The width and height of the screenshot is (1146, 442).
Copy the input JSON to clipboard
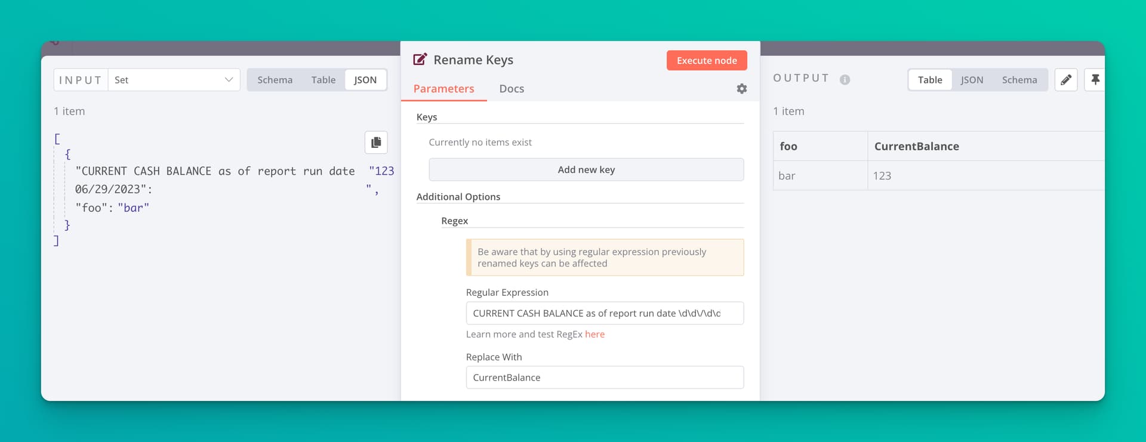point(376,142)
